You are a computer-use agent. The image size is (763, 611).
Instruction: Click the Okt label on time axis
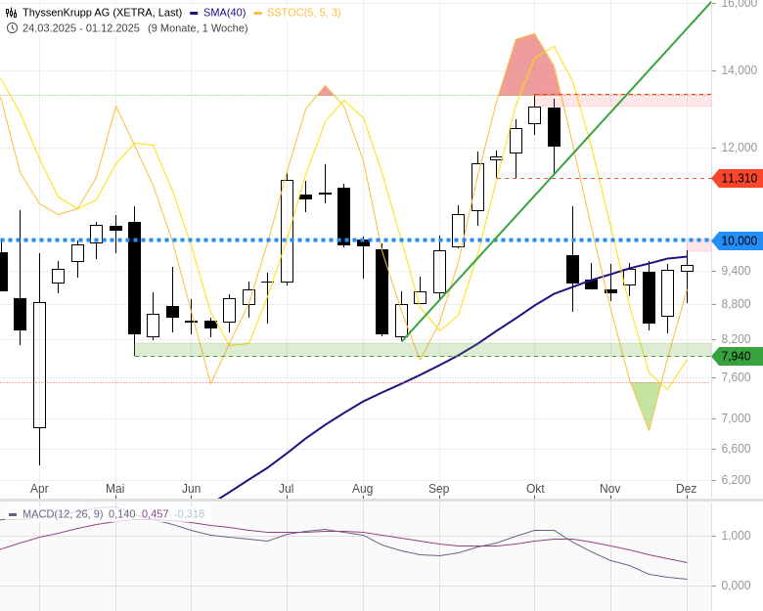[535, 488]
